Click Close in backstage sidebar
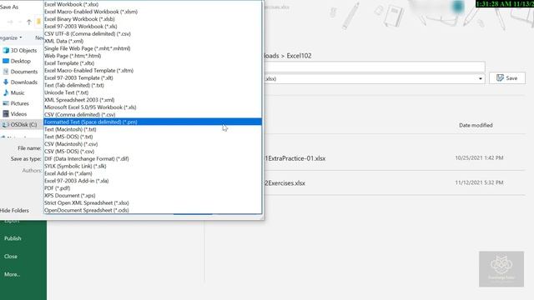The width and height of the screenshot is (534, 300). (x=11, y=257)
